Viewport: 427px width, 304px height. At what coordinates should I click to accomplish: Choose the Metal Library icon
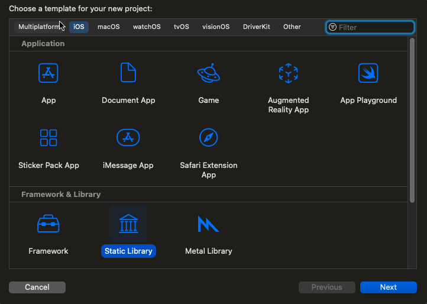[208, 224]
